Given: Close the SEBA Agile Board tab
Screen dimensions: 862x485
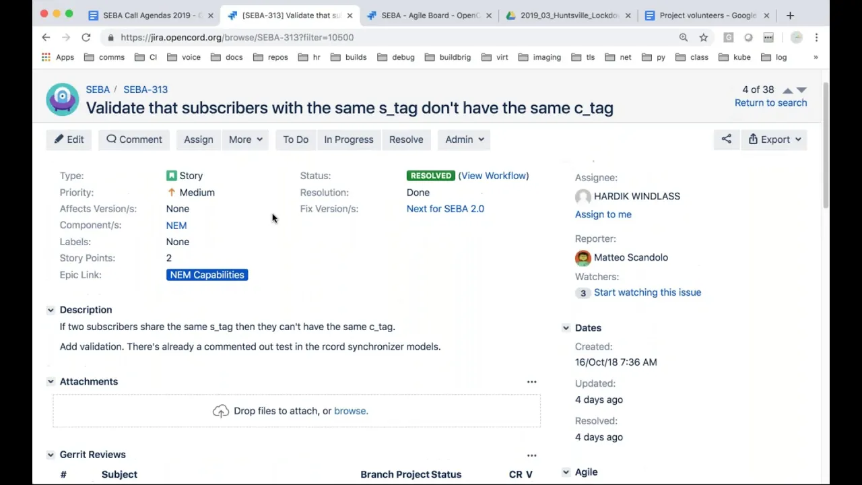Looking at the screenshot, I should 489,15.
